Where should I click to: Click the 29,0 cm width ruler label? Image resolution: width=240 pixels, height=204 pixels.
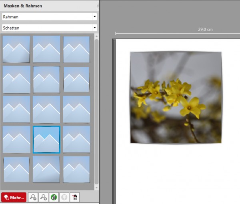click(205, 29)
